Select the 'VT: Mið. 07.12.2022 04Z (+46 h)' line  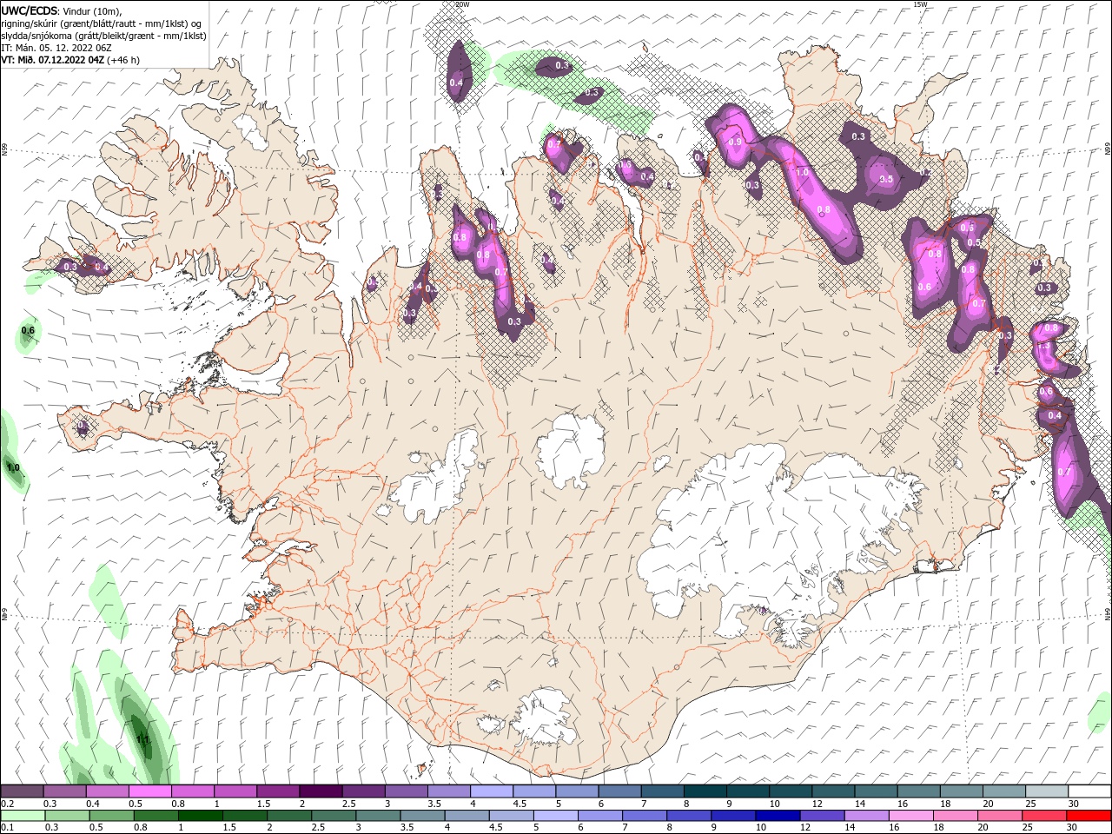(x=70, y=60)
